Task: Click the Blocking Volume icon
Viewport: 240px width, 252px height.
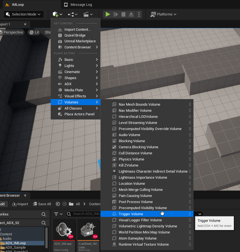Action: click(114, 141)
